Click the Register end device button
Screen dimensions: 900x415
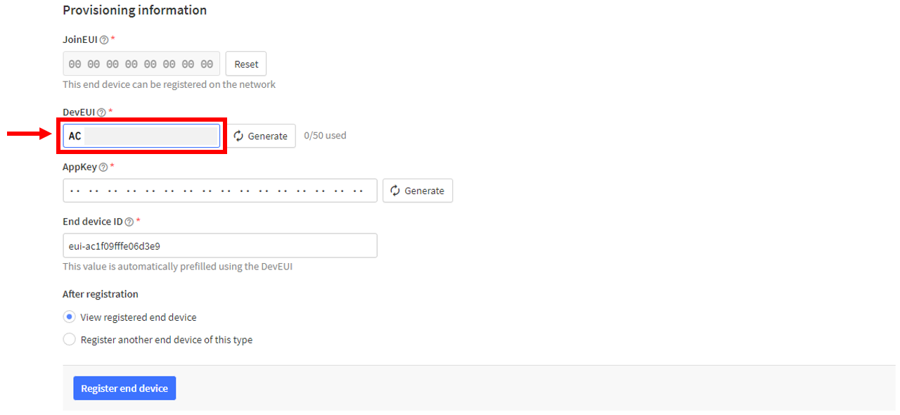(124, 388)
